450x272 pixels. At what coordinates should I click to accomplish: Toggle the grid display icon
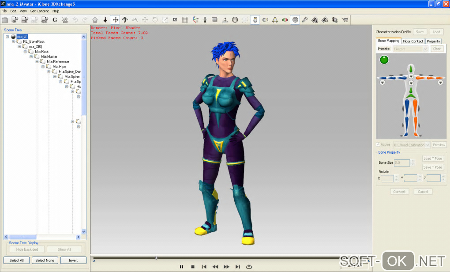coord(185,20)
